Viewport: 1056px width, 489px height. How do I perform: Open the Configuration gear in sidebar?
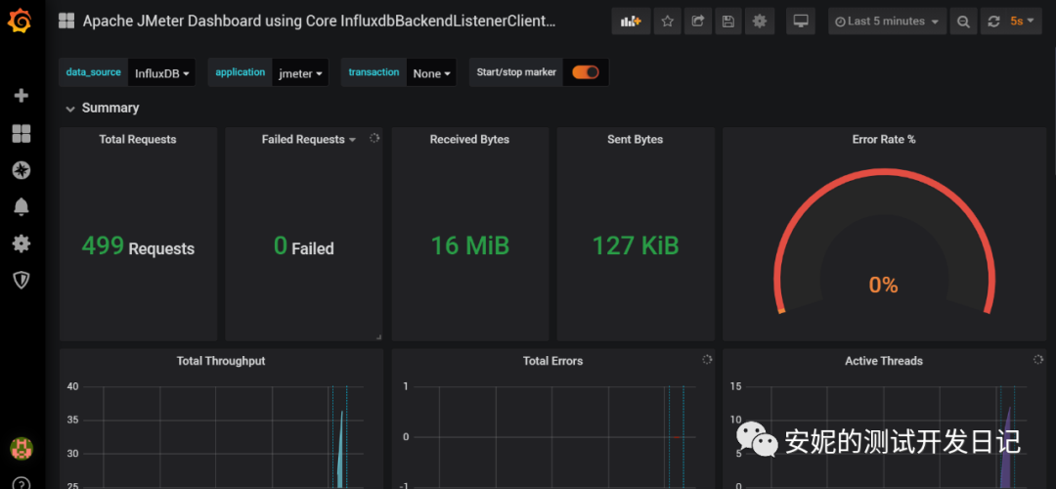22,244
